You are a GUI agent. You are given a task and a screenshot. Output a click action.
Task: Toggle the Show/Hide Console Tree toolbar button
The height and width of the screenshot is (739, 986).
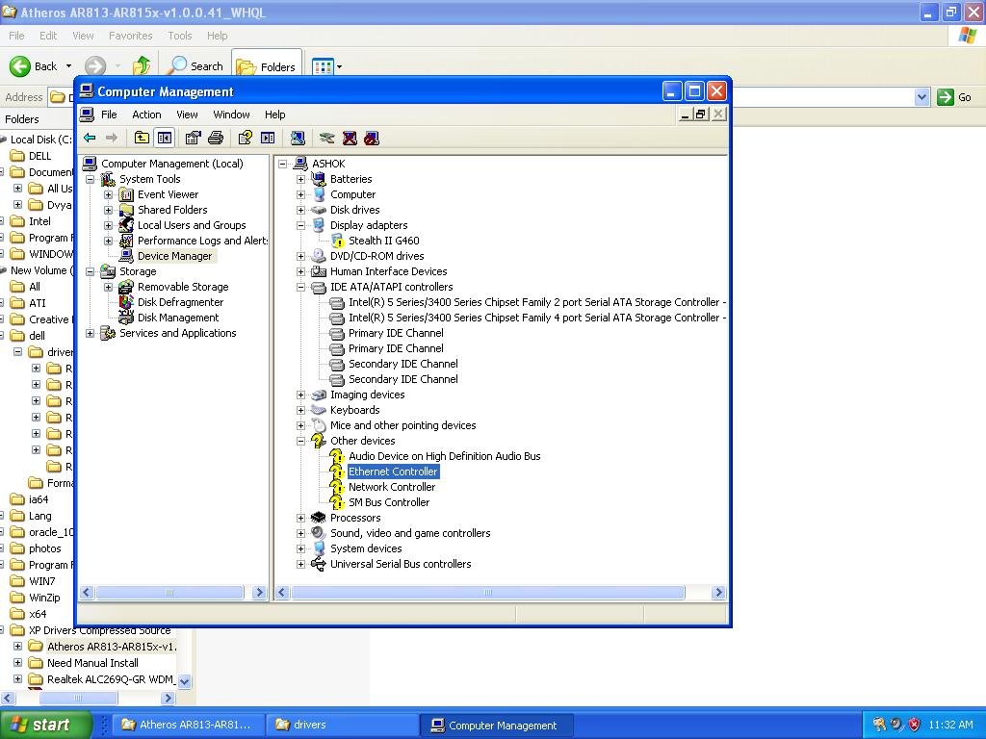[x=165, y=139]
